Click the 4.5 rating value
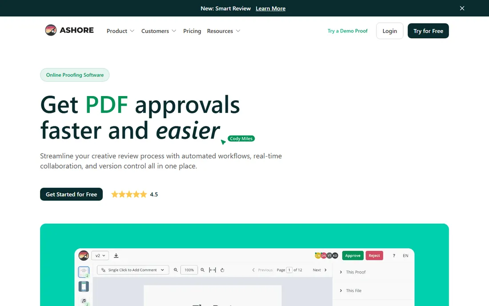 coord(154,194)
